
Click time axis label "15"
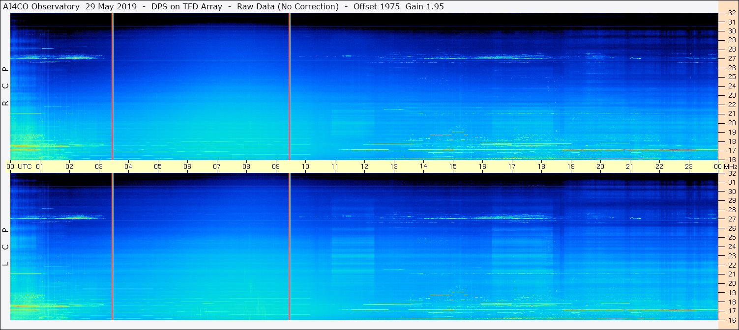pos(453,166)
